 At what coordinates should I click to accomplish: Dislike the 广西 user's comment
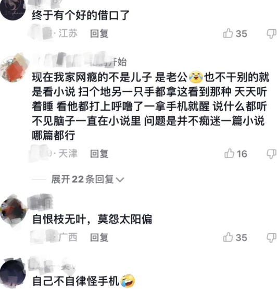coord(271,238)
